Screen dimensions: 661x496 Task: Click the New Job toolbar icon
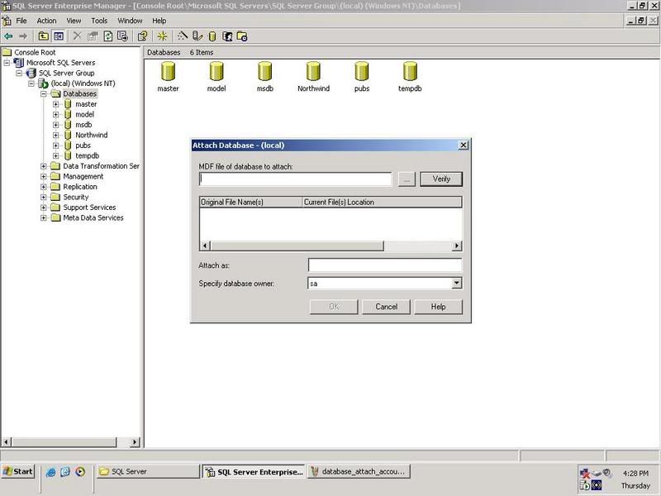click(242, 36)
